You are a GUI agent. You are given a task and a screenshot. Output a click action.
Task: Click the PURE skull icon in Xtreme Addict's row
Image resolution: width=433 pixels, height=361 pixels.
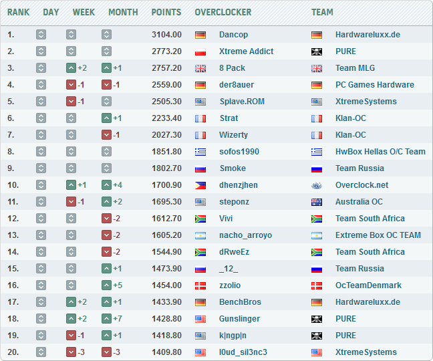tap(317, 51)
